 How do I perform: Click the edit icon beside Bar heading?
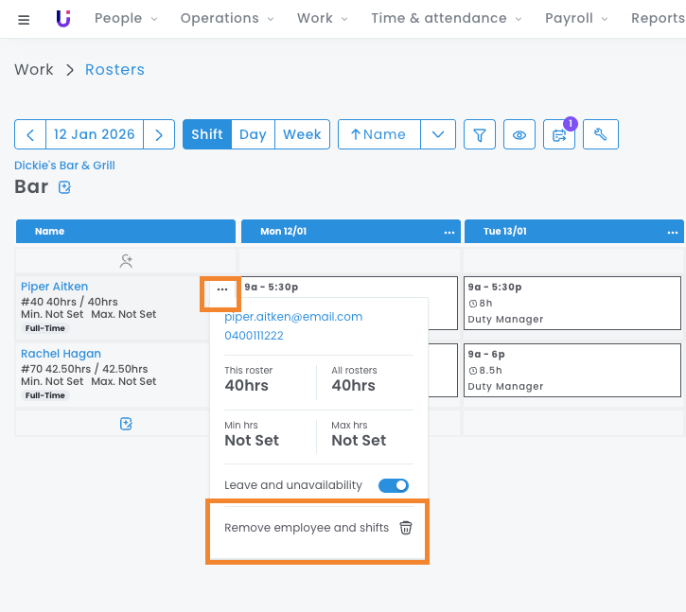point(64,187)
